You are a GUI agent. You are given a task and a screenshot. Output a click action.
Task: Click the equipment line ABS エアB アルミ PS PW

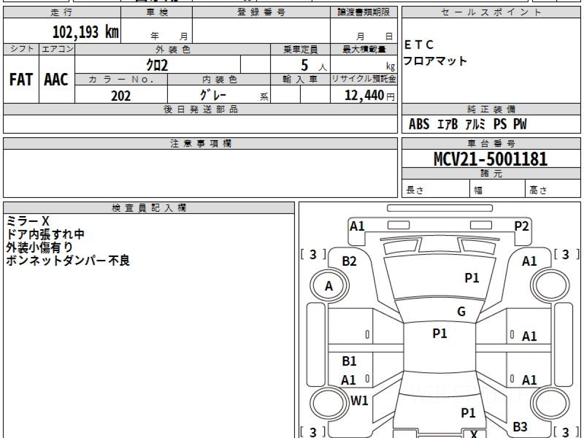click(468, 125)
